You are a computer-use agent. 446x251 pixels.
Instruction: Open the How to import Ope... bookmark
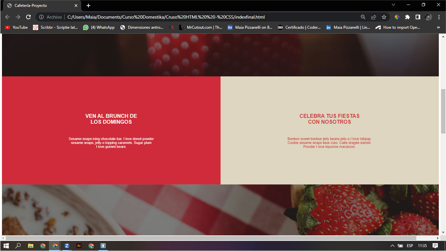click(398, 27)
